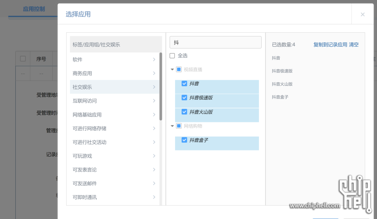Click the category list vertical scrollbar
The image size is (377, 219).
pyautogui.click(x=161, y=87)
